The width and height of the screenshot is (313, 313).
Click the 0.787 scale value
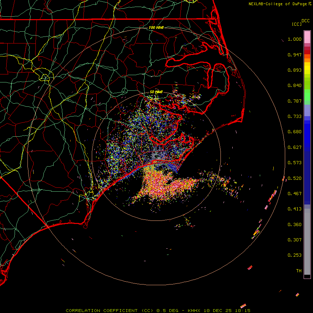coord(295,101)
